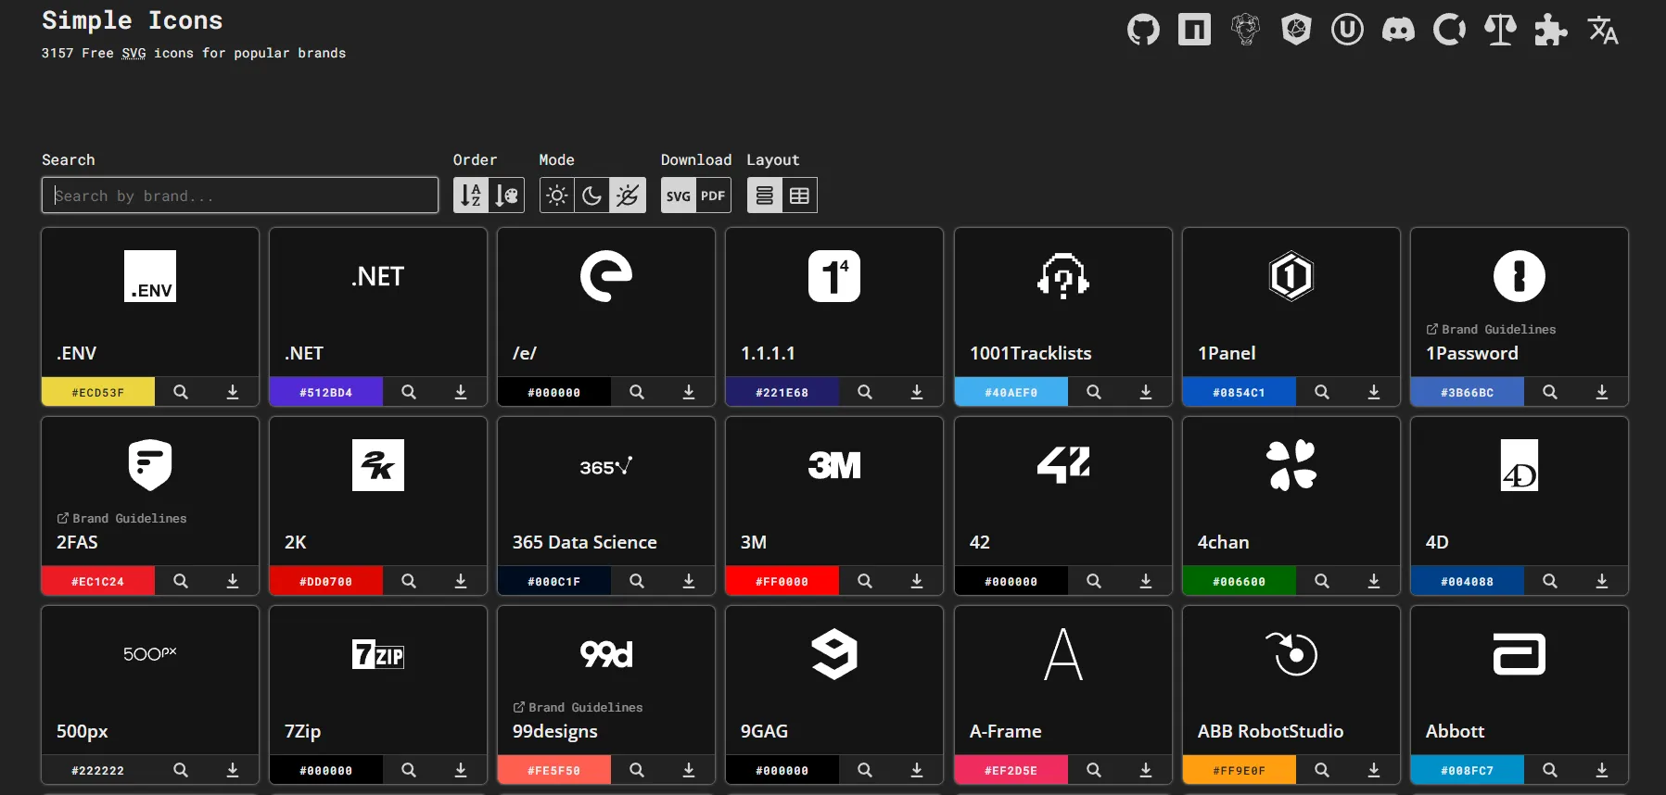This screenshot has height=795, width=1666.
Task: Click the Simple Icons site title
Action: [133, 20]
